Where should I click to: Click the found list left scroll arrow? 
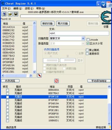coord(3,76)
